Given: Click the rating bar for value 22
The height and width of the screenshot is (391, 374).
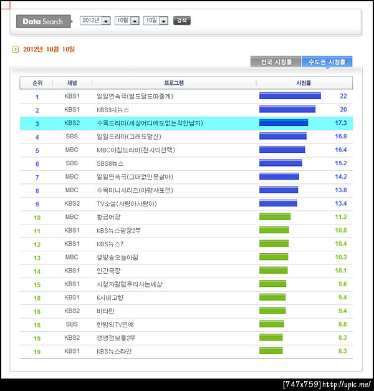Looking at the screenshot, I should [290, 96].
